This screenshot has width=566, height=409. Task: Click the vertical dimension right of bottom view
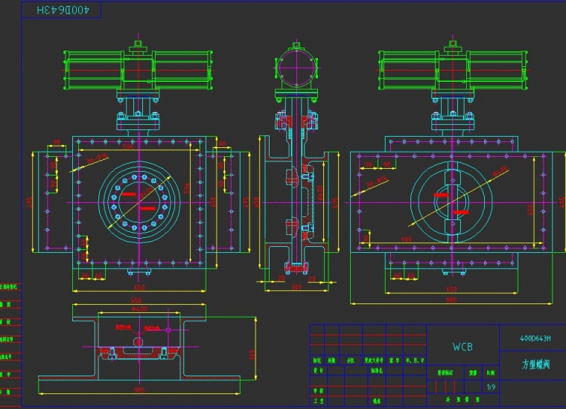coord(253,355)
